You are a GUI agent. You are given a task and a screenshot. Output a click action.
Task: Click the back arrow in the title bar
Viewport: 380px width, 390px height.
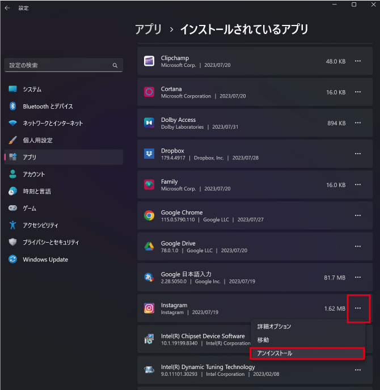[x=7, y=8]
